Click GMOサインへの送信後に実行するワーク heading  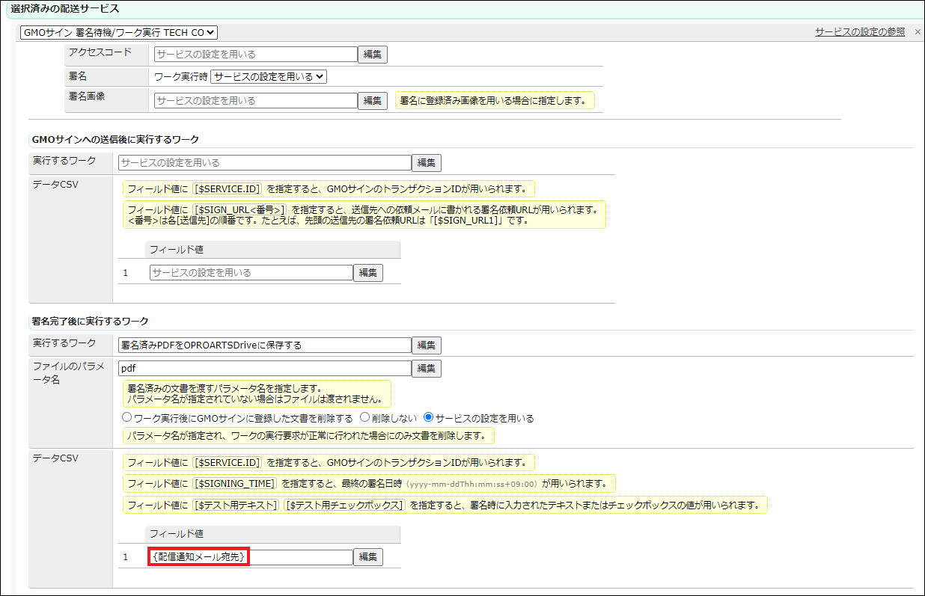pos(115,139)
